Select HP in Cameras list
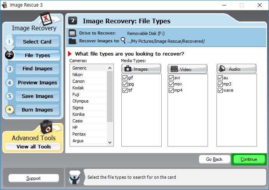The image size is (269, 190). tap(89, 127)
